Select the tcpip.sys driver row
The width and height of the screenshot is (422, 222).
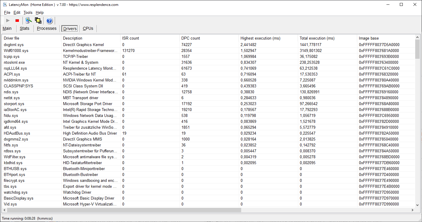[x=208, y=56]
